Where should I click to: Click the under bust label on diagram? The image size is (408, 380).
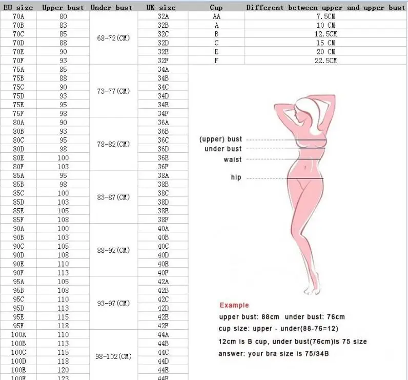[223, 149]
